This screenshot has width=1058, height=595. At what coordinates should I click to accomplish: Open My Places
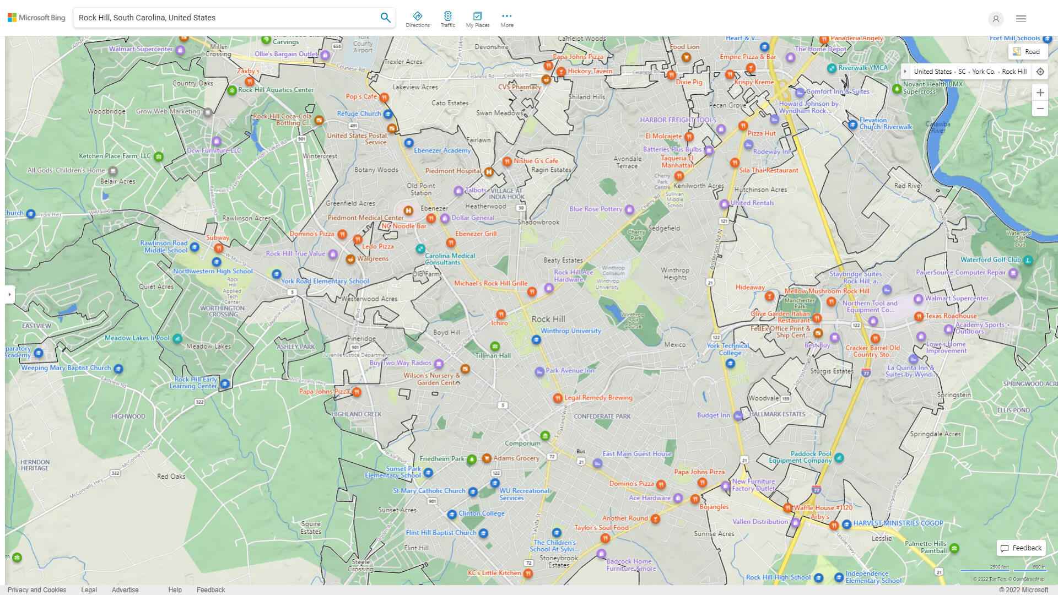point(477,19)
